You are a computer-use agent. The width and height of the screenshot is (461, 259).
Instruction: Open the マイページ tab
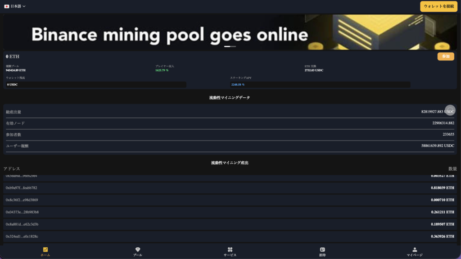pos(415,252)
